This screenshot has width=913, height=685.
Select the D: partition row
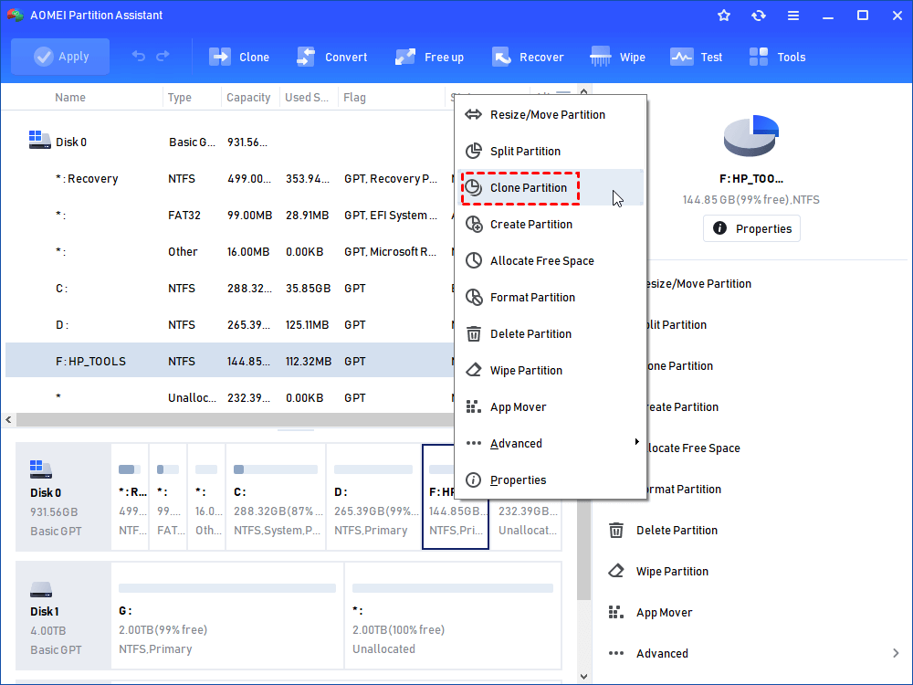(230, 325)
